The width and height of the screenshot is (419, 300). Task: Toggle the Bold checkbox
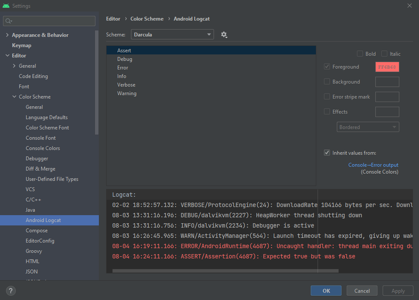pos(360,54)
